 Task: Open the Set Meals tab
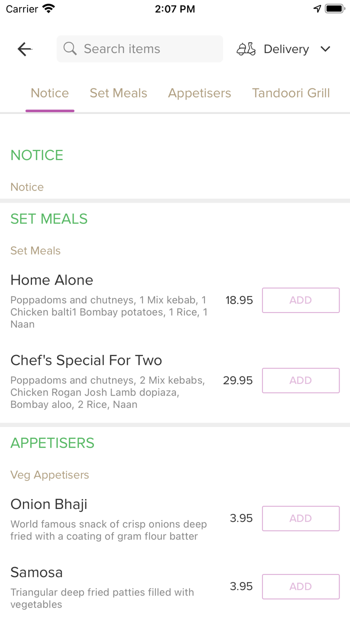click(x=118, y=93)
